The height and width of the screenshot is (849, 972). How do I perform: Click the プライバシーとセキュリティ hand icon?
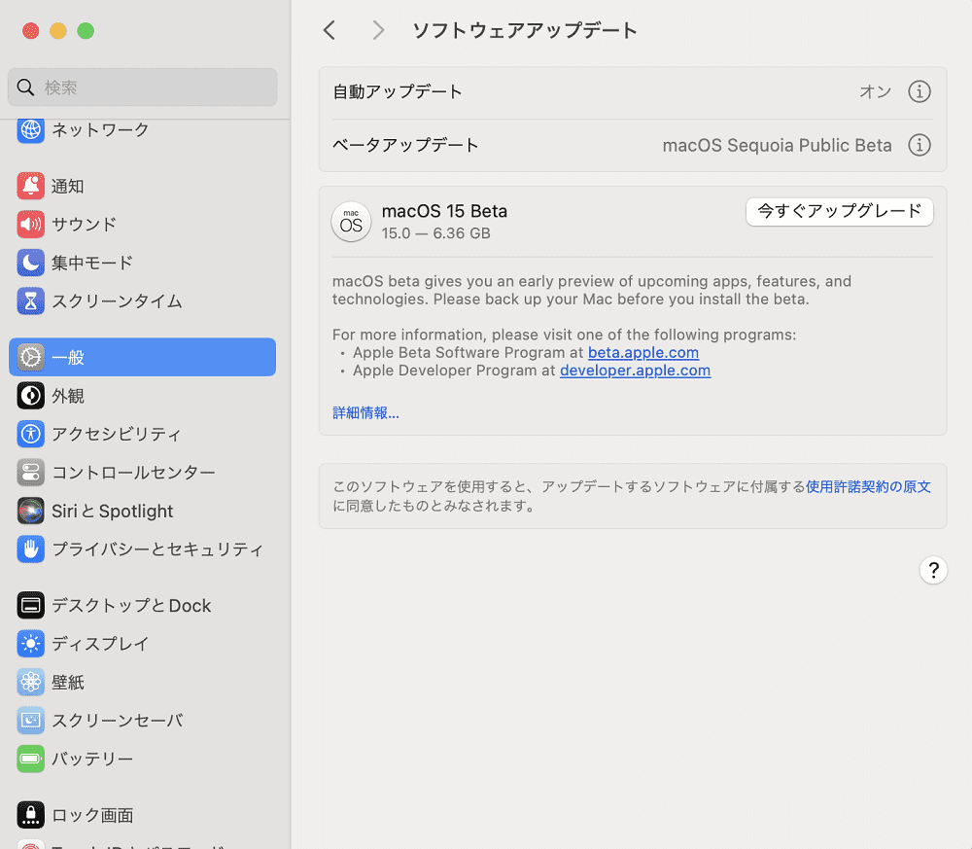pos(30,548)
